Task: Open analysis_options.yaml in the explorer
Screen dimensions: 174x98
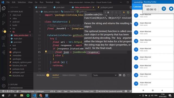Action: 22,62
